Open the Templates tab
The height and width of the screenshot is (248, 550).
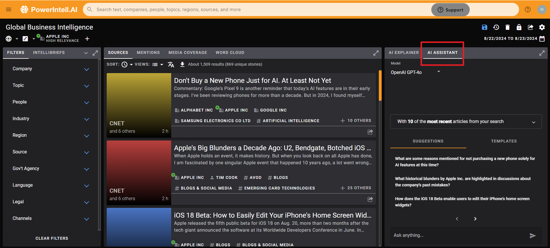pyautogui.click(x=504, y=141)
